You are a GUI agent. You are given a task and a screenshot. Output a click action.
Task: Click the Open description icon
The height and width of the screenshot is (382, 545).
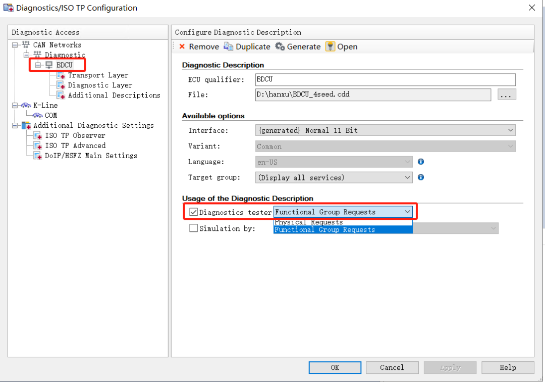coord(330,46)
